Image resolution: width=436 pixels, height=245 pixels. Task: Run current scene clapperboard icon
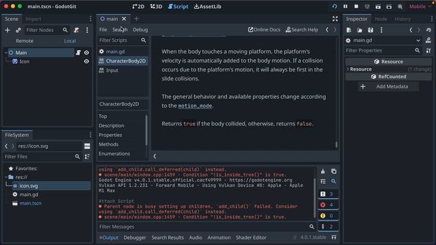click(378, 6)
